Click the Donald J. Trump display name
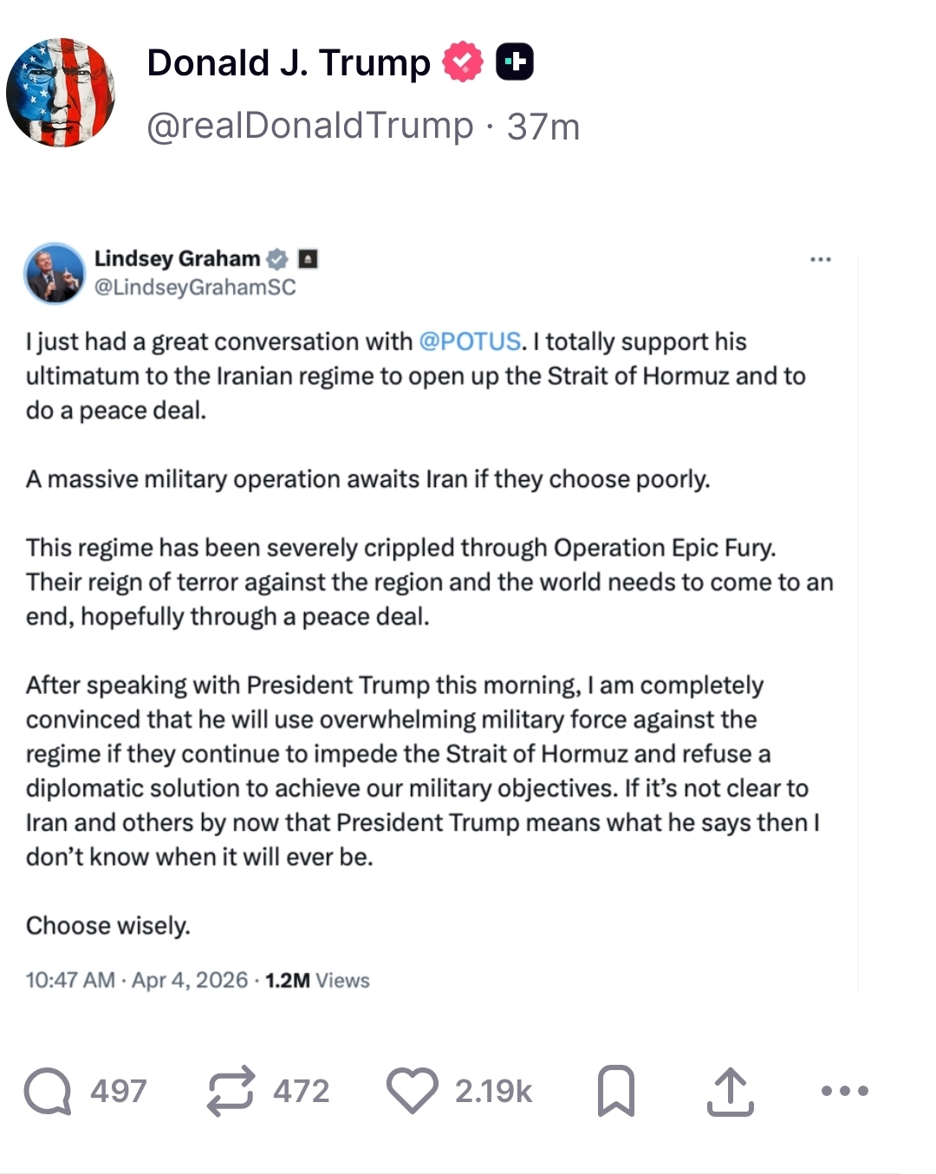 tap(289, 62)
